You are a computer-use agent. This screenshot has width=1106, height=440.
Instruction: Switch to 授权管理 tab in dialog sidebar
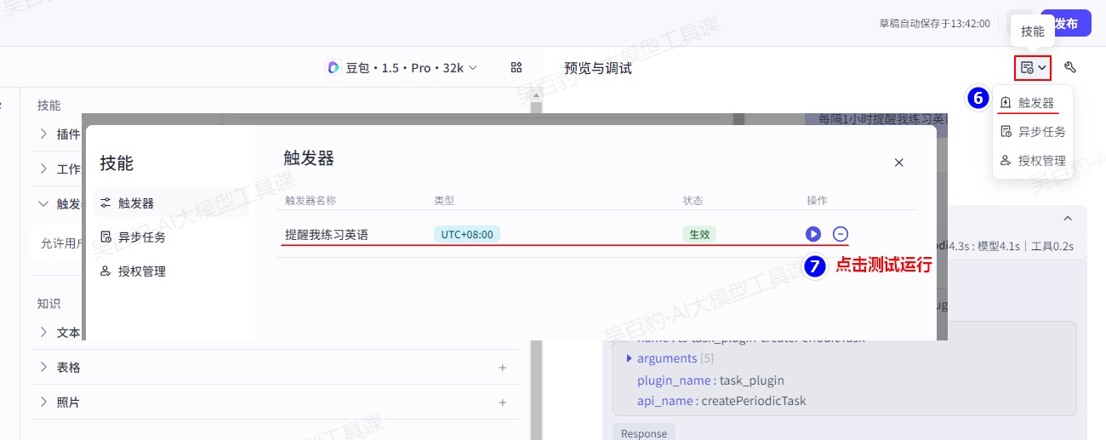(x=141, y=271)
